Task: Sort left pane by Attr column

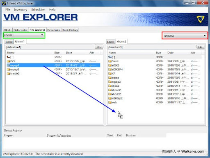Action: 94,52
